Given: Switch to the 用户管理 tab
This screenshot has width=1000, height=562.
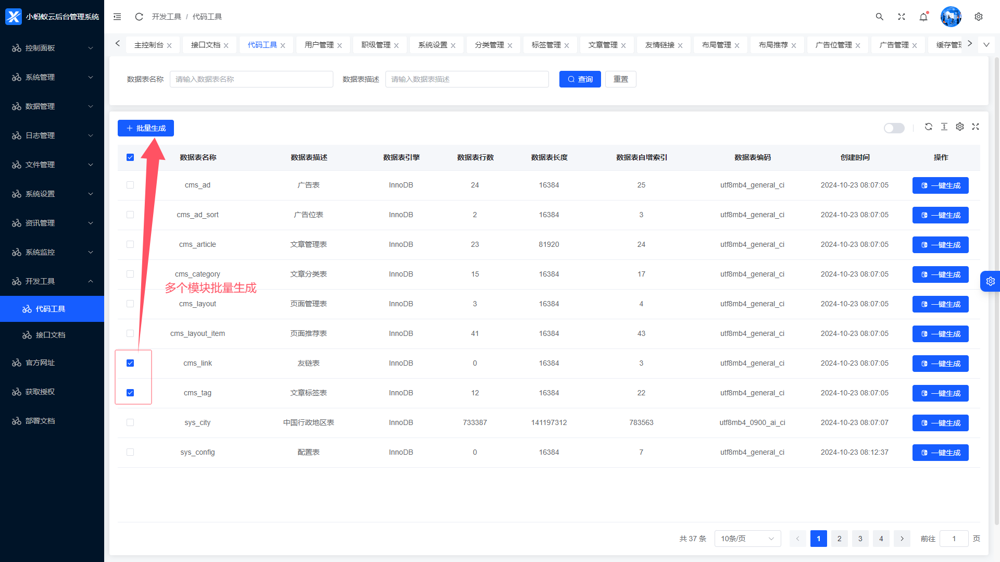Looking at the screenshot, I should tap(319, 45).
